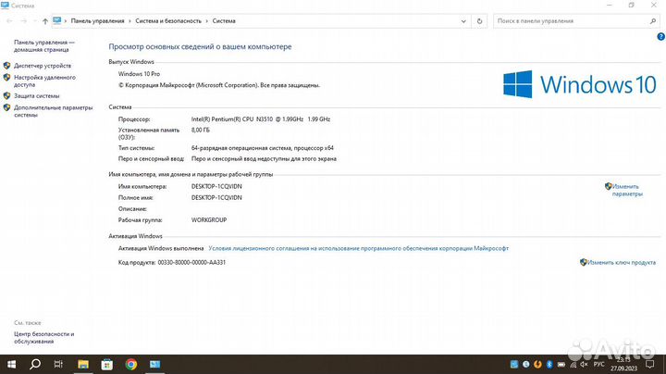Open 'Защита системы' link
Viewport: 666px width, 374px height.
point(36,96)
